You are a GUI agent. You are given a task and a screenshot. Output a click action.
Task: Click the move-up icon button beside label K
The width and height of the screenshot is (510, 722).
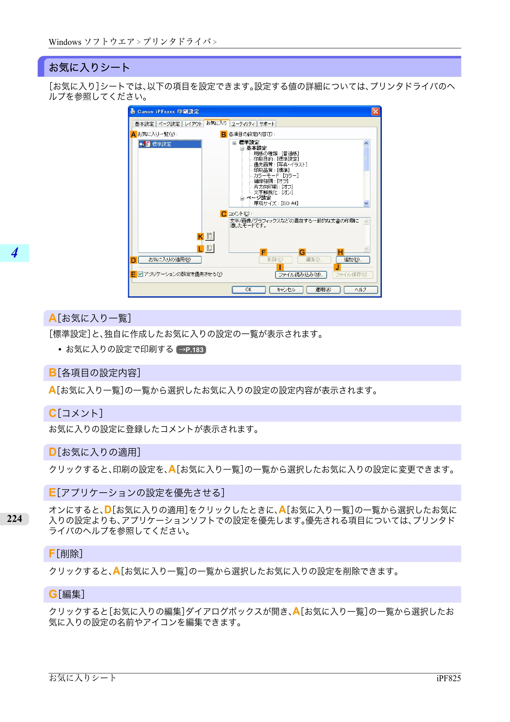click(x=210, y=236)
